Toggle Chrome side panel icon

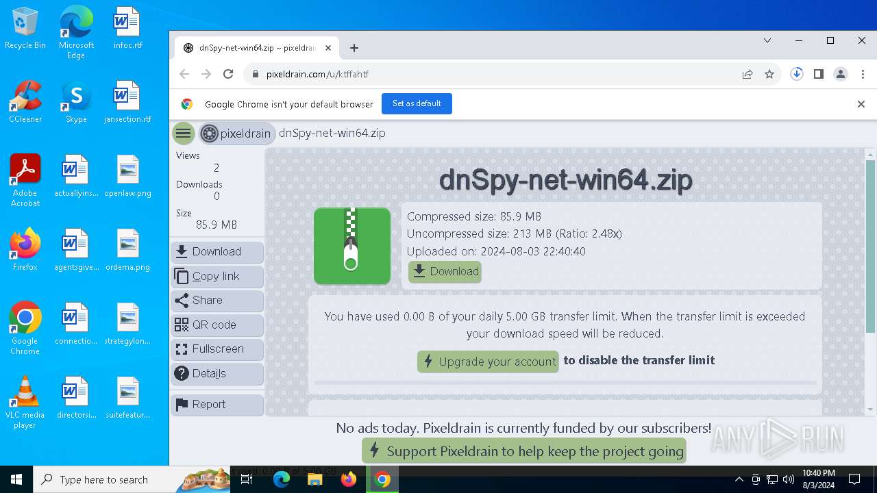tap(818, 74)
